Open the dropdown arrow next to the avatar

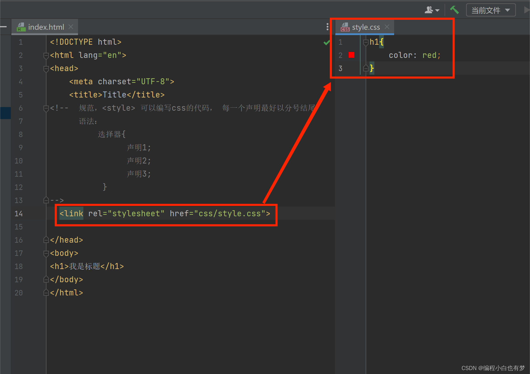[437, 10]
